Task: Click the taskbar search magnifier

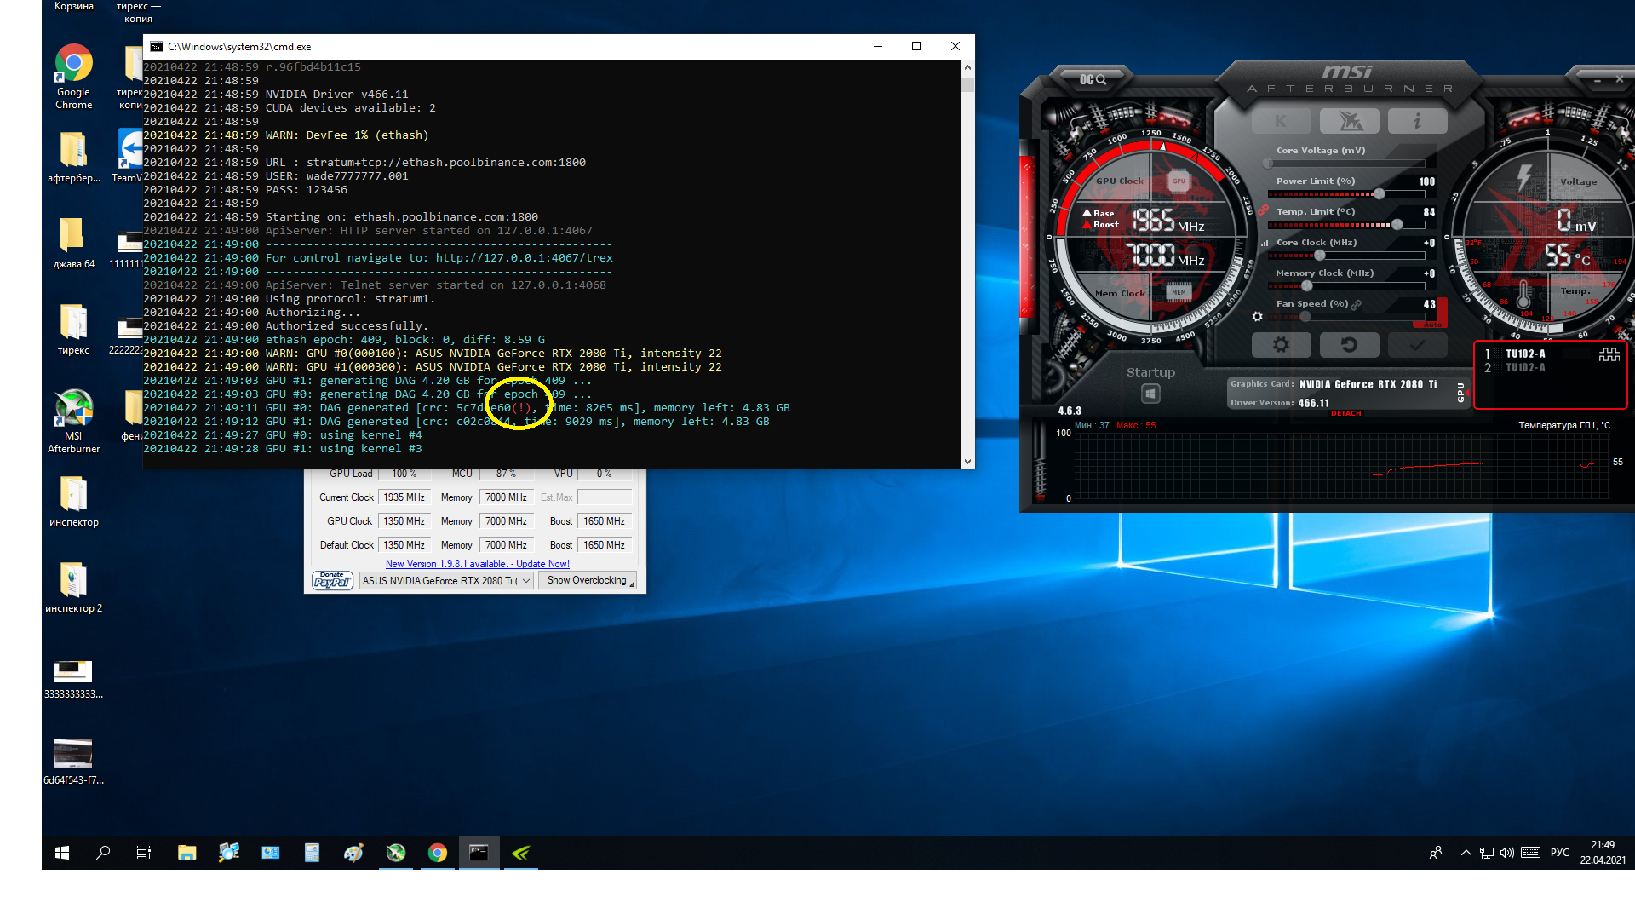Action: point(103,853)
